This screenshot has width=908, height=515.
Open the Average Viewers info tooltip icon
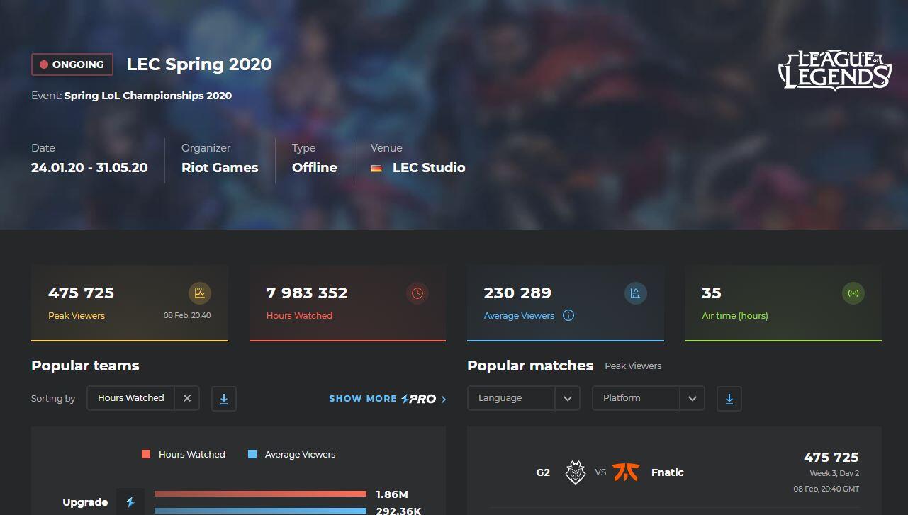pyautogui.click(x=568, y=316)
